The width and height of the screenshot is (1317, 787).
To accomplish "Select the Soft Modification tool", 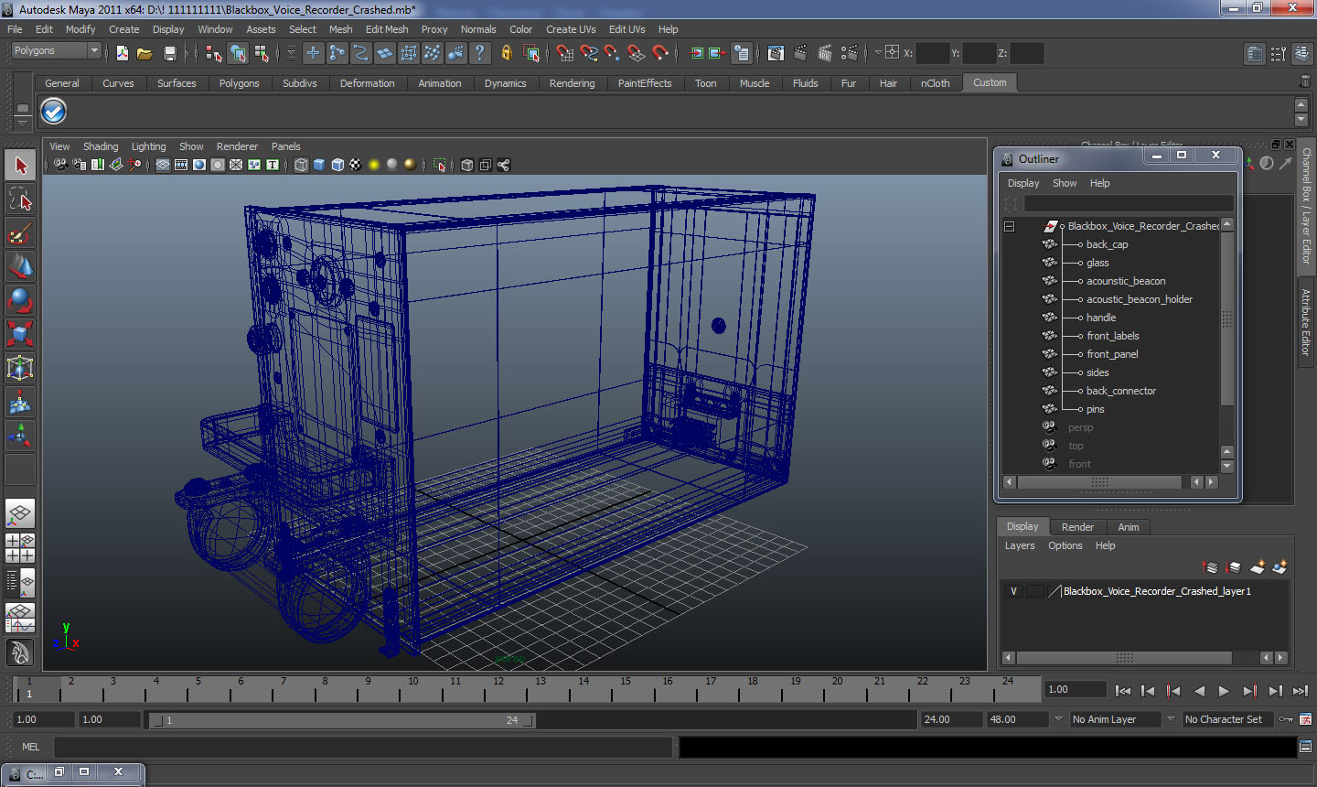I will (x=20, y=402).
